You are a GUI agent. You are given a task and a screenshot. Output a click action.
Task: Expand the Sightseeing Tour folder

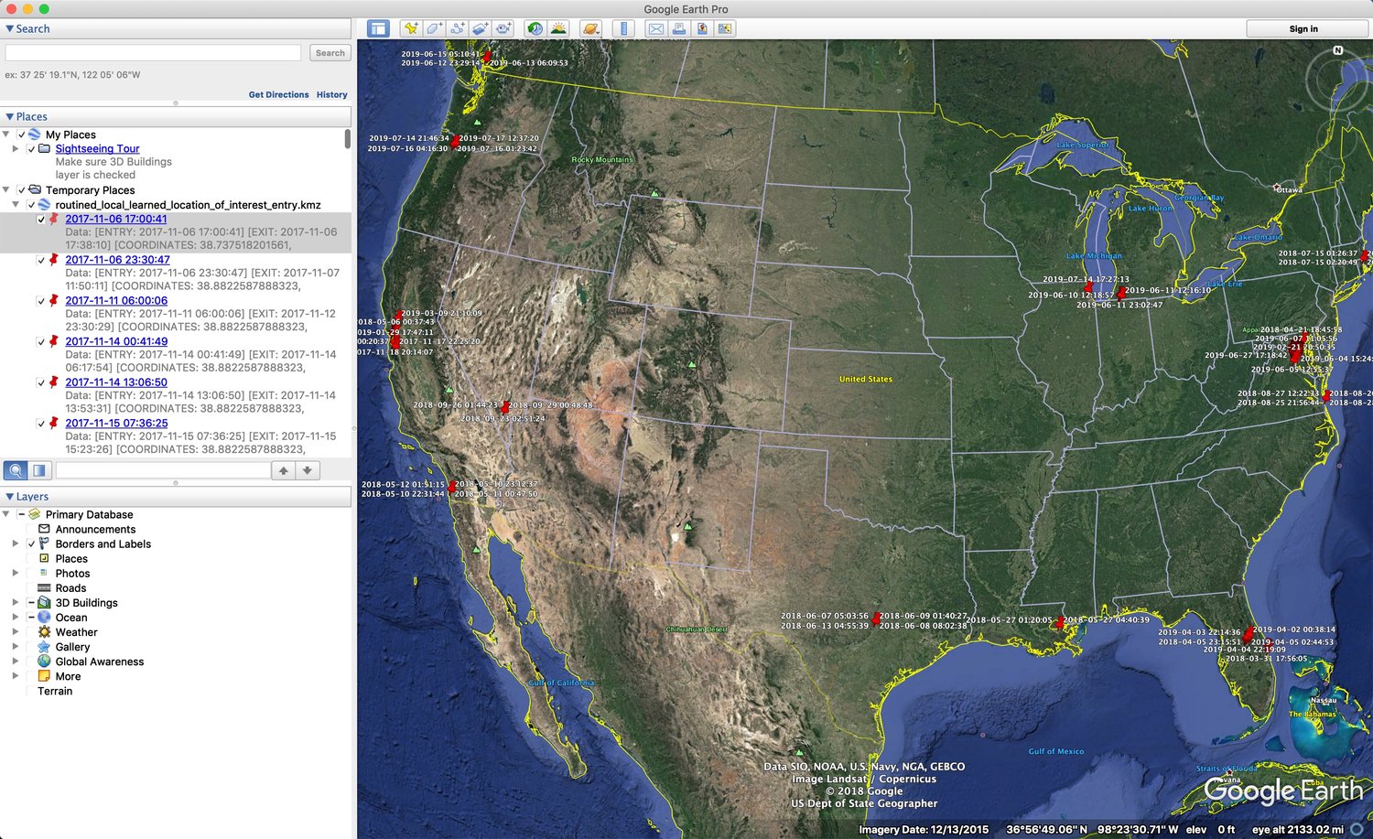pos(16,149)
